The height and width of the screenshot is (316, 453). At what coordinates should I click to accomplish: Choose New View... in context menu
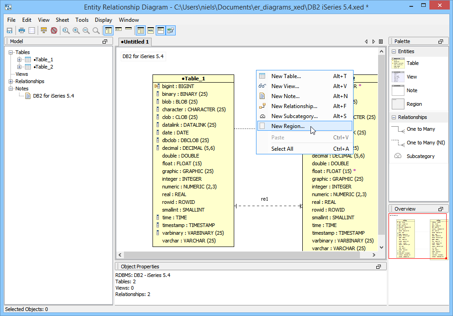[x=305, y=86]
